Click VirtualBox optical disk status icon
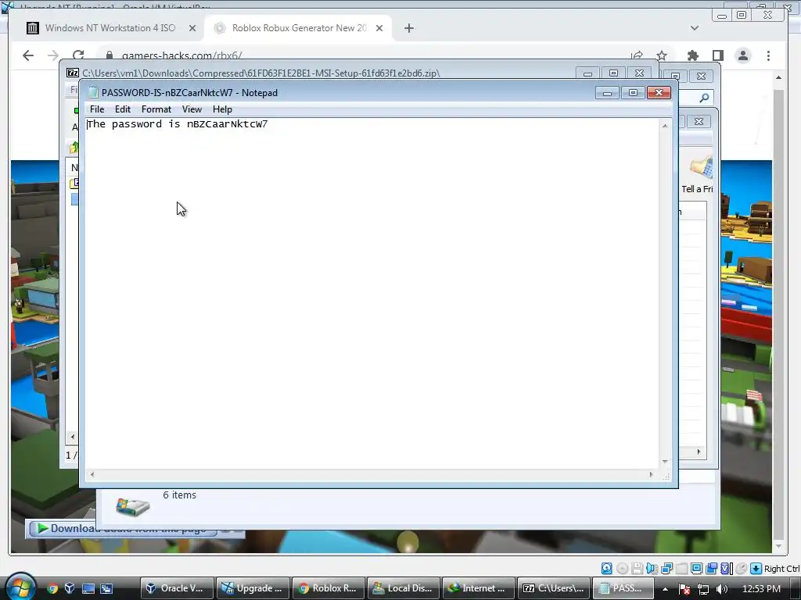Viewport: 801px width, 600px height. pos(622,569)
